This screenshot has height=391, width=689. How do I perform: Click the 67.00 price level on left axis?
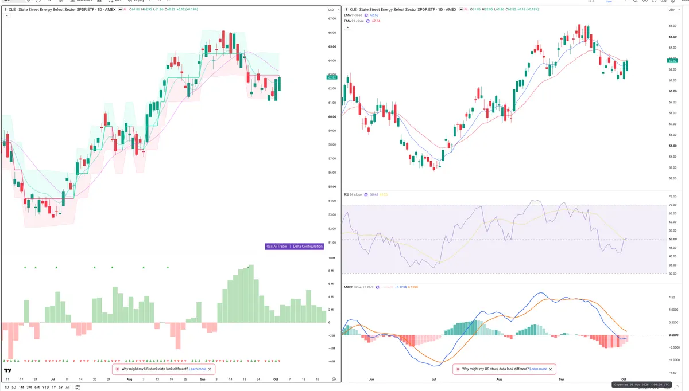332,19
